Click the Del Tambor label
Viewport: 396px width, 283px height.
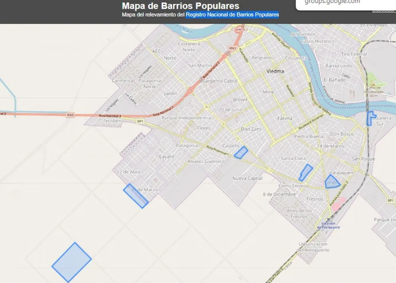pos(303,34)
